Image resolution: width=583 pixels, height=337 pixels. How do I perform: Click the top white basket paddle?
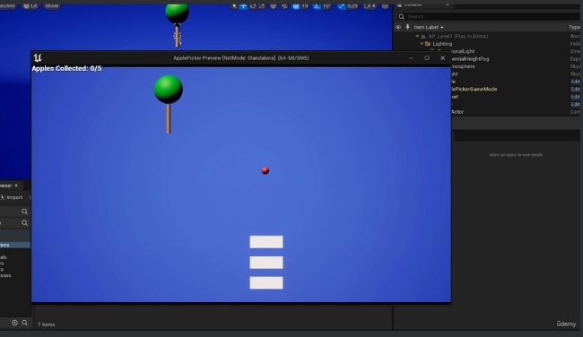266,242
